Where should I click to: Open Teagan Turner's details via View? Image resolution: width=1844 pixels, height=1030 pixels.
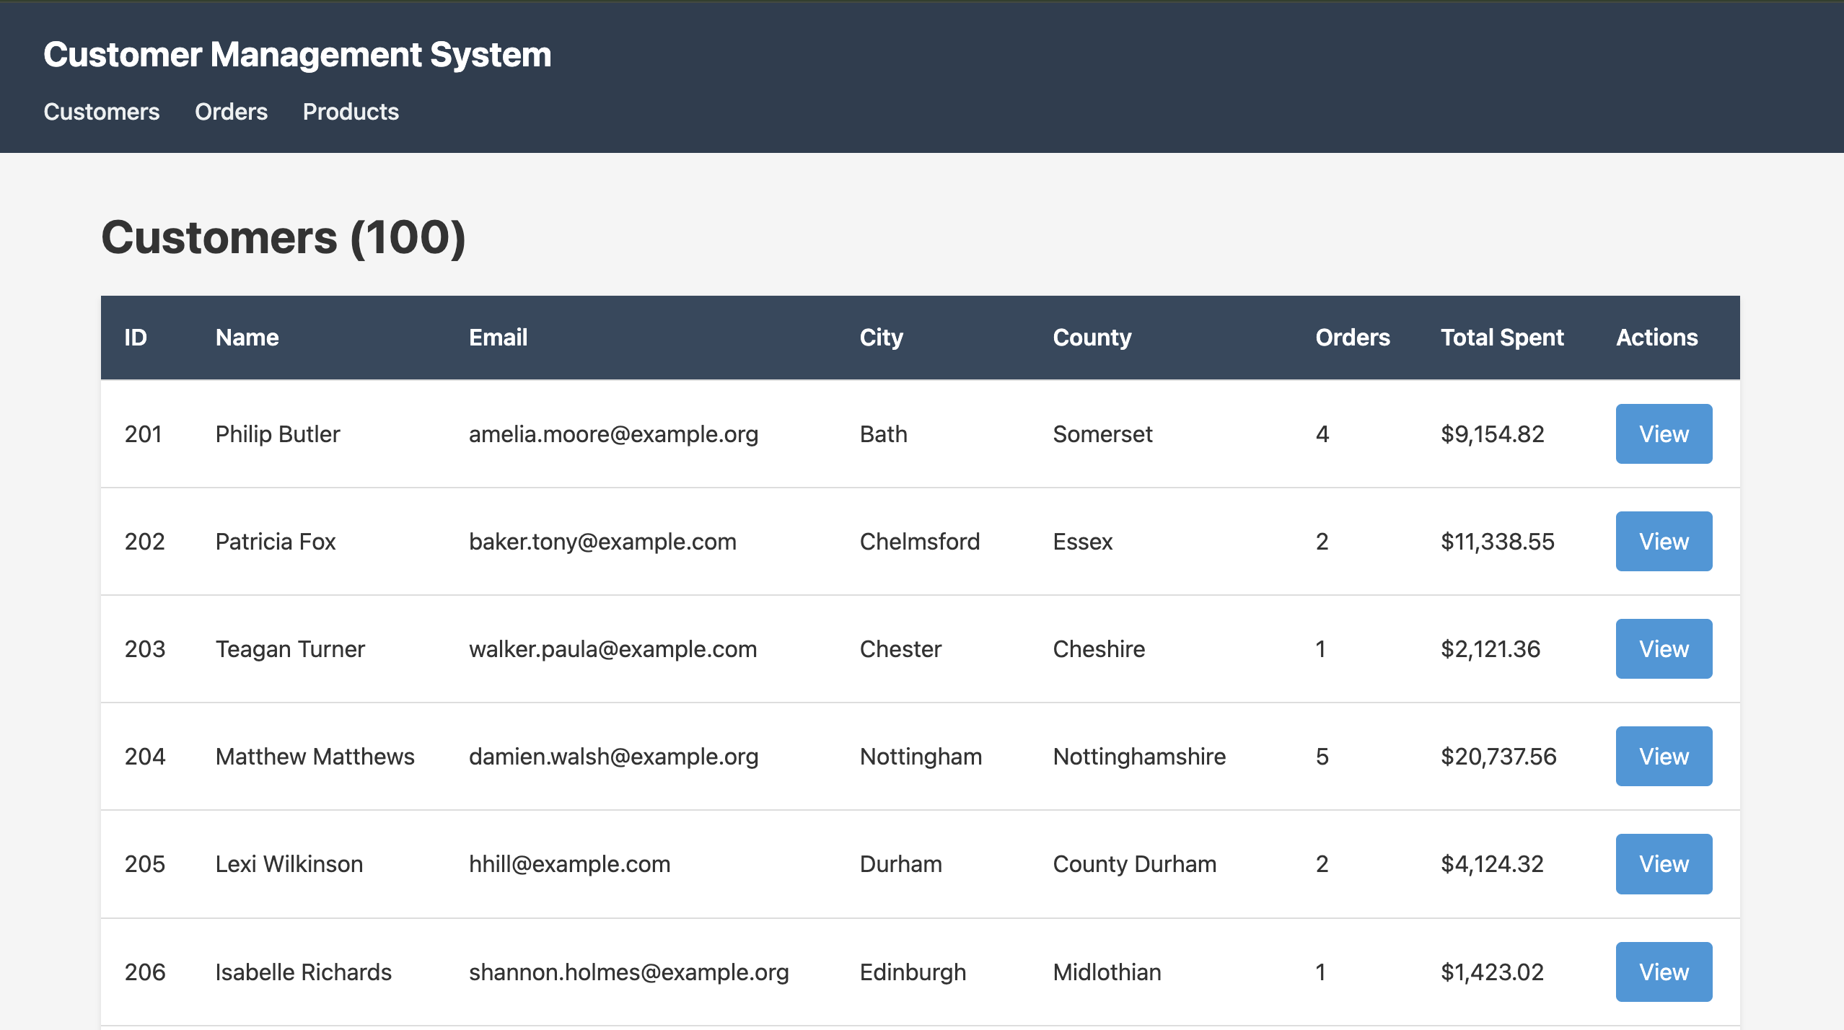coord(1663,648)
